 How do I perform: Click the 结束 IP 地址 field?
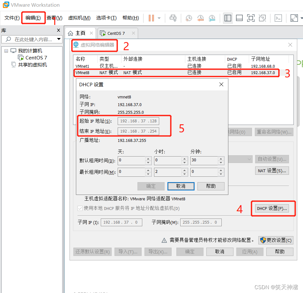point(138,131)
